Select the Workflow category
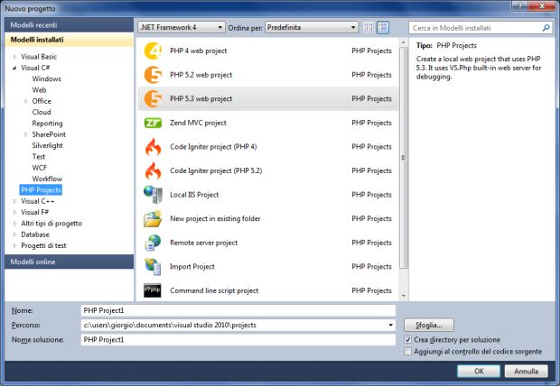560x386 pixels. click(x=47, y=179)
